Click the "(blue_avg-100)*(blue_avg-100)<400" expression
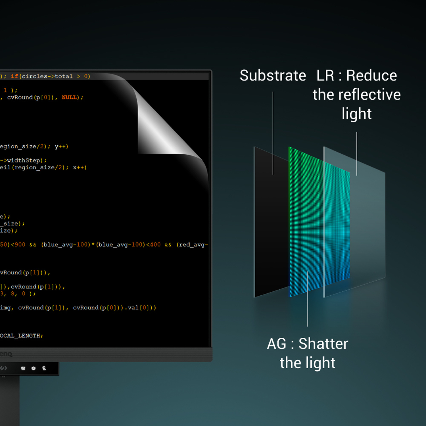The image size is (426, 426). (101, 245)
